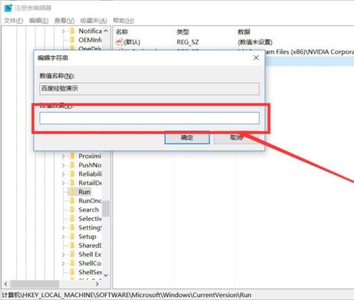Viewport: 354px width, 300px height.
Task: Select the Run folder icon
Action: tap(72, 192)
